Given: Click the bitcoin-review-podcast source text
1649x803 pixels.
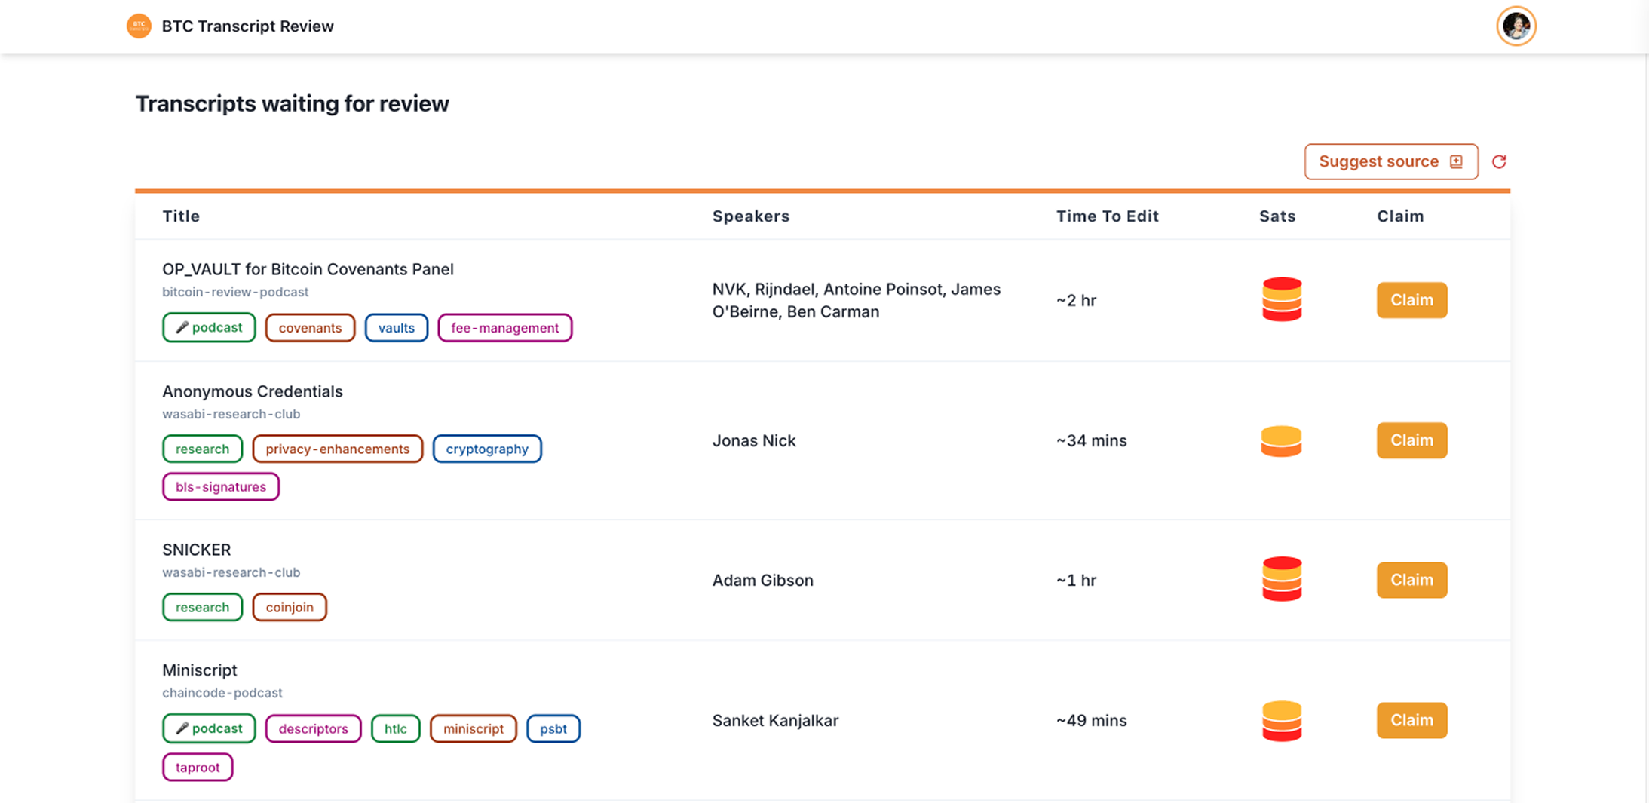Looking at the screenshot, I should click(235, 292).
